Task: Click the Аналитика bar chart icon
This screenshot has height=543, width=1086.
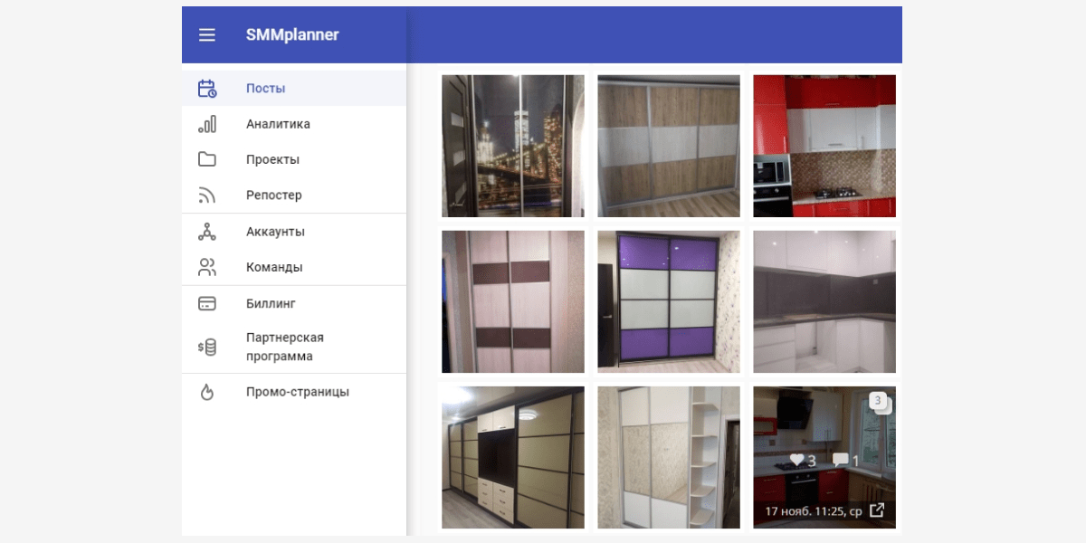Action: coord(207,124)
